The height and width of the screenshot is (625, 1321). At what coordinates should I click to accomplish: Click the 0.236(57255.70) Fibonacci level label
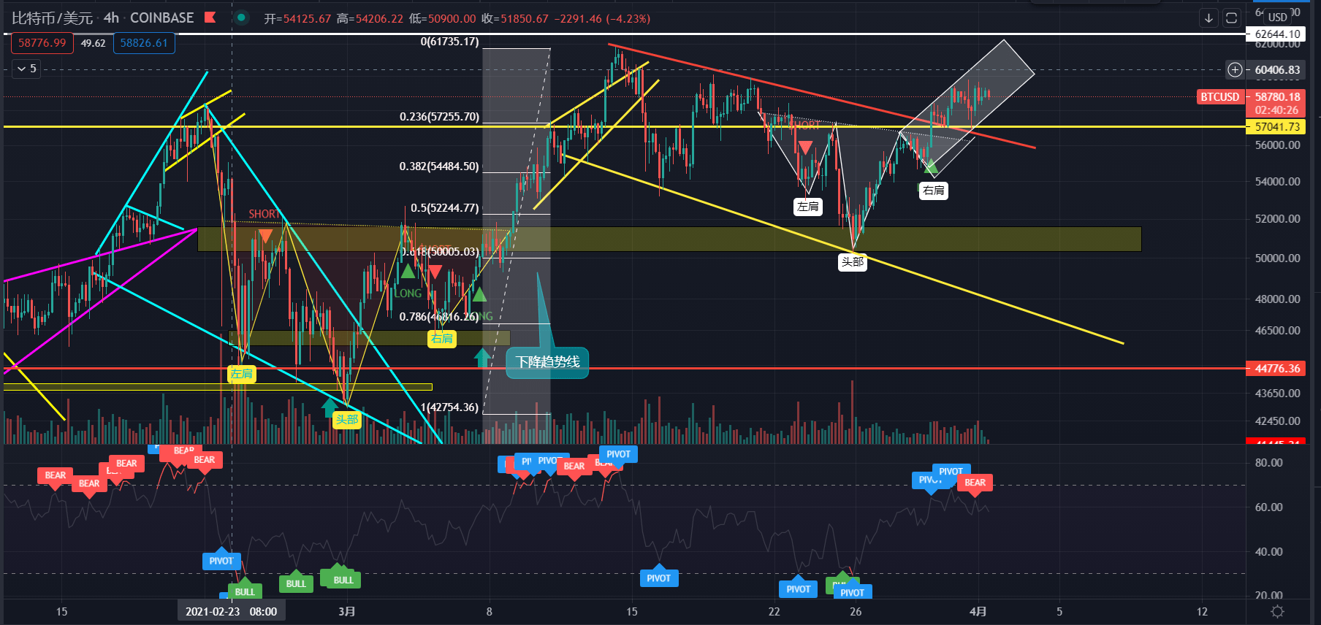point(439,117)
